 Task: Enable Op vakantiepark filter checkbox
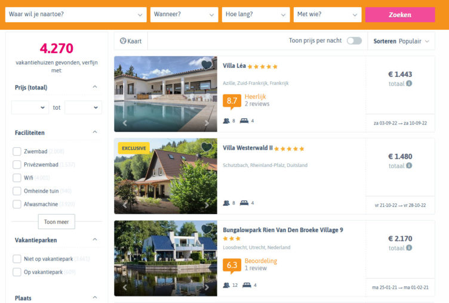click(17, 272)
